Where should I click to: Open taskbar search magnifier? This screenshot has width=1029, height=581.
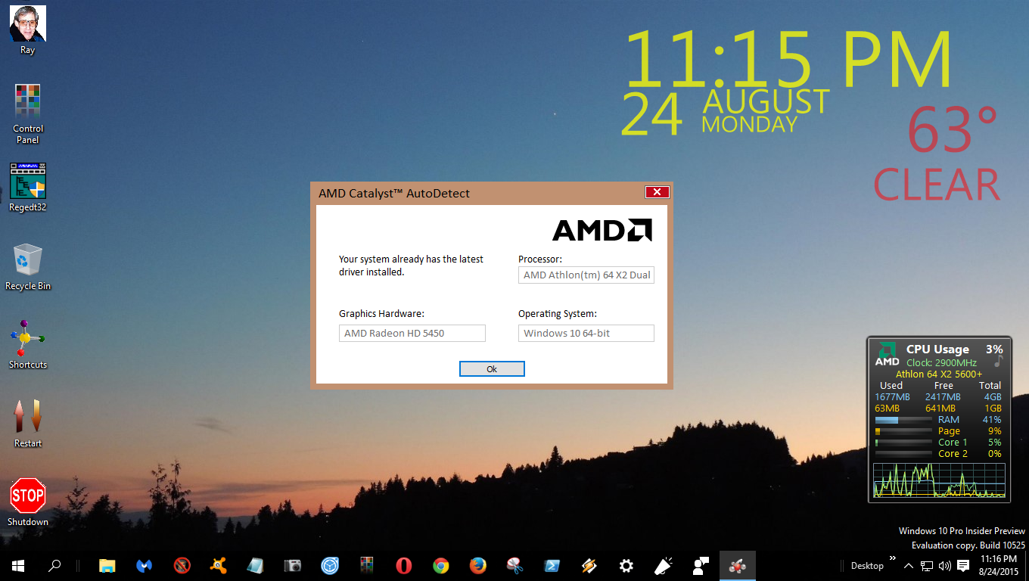pos(54,565)
